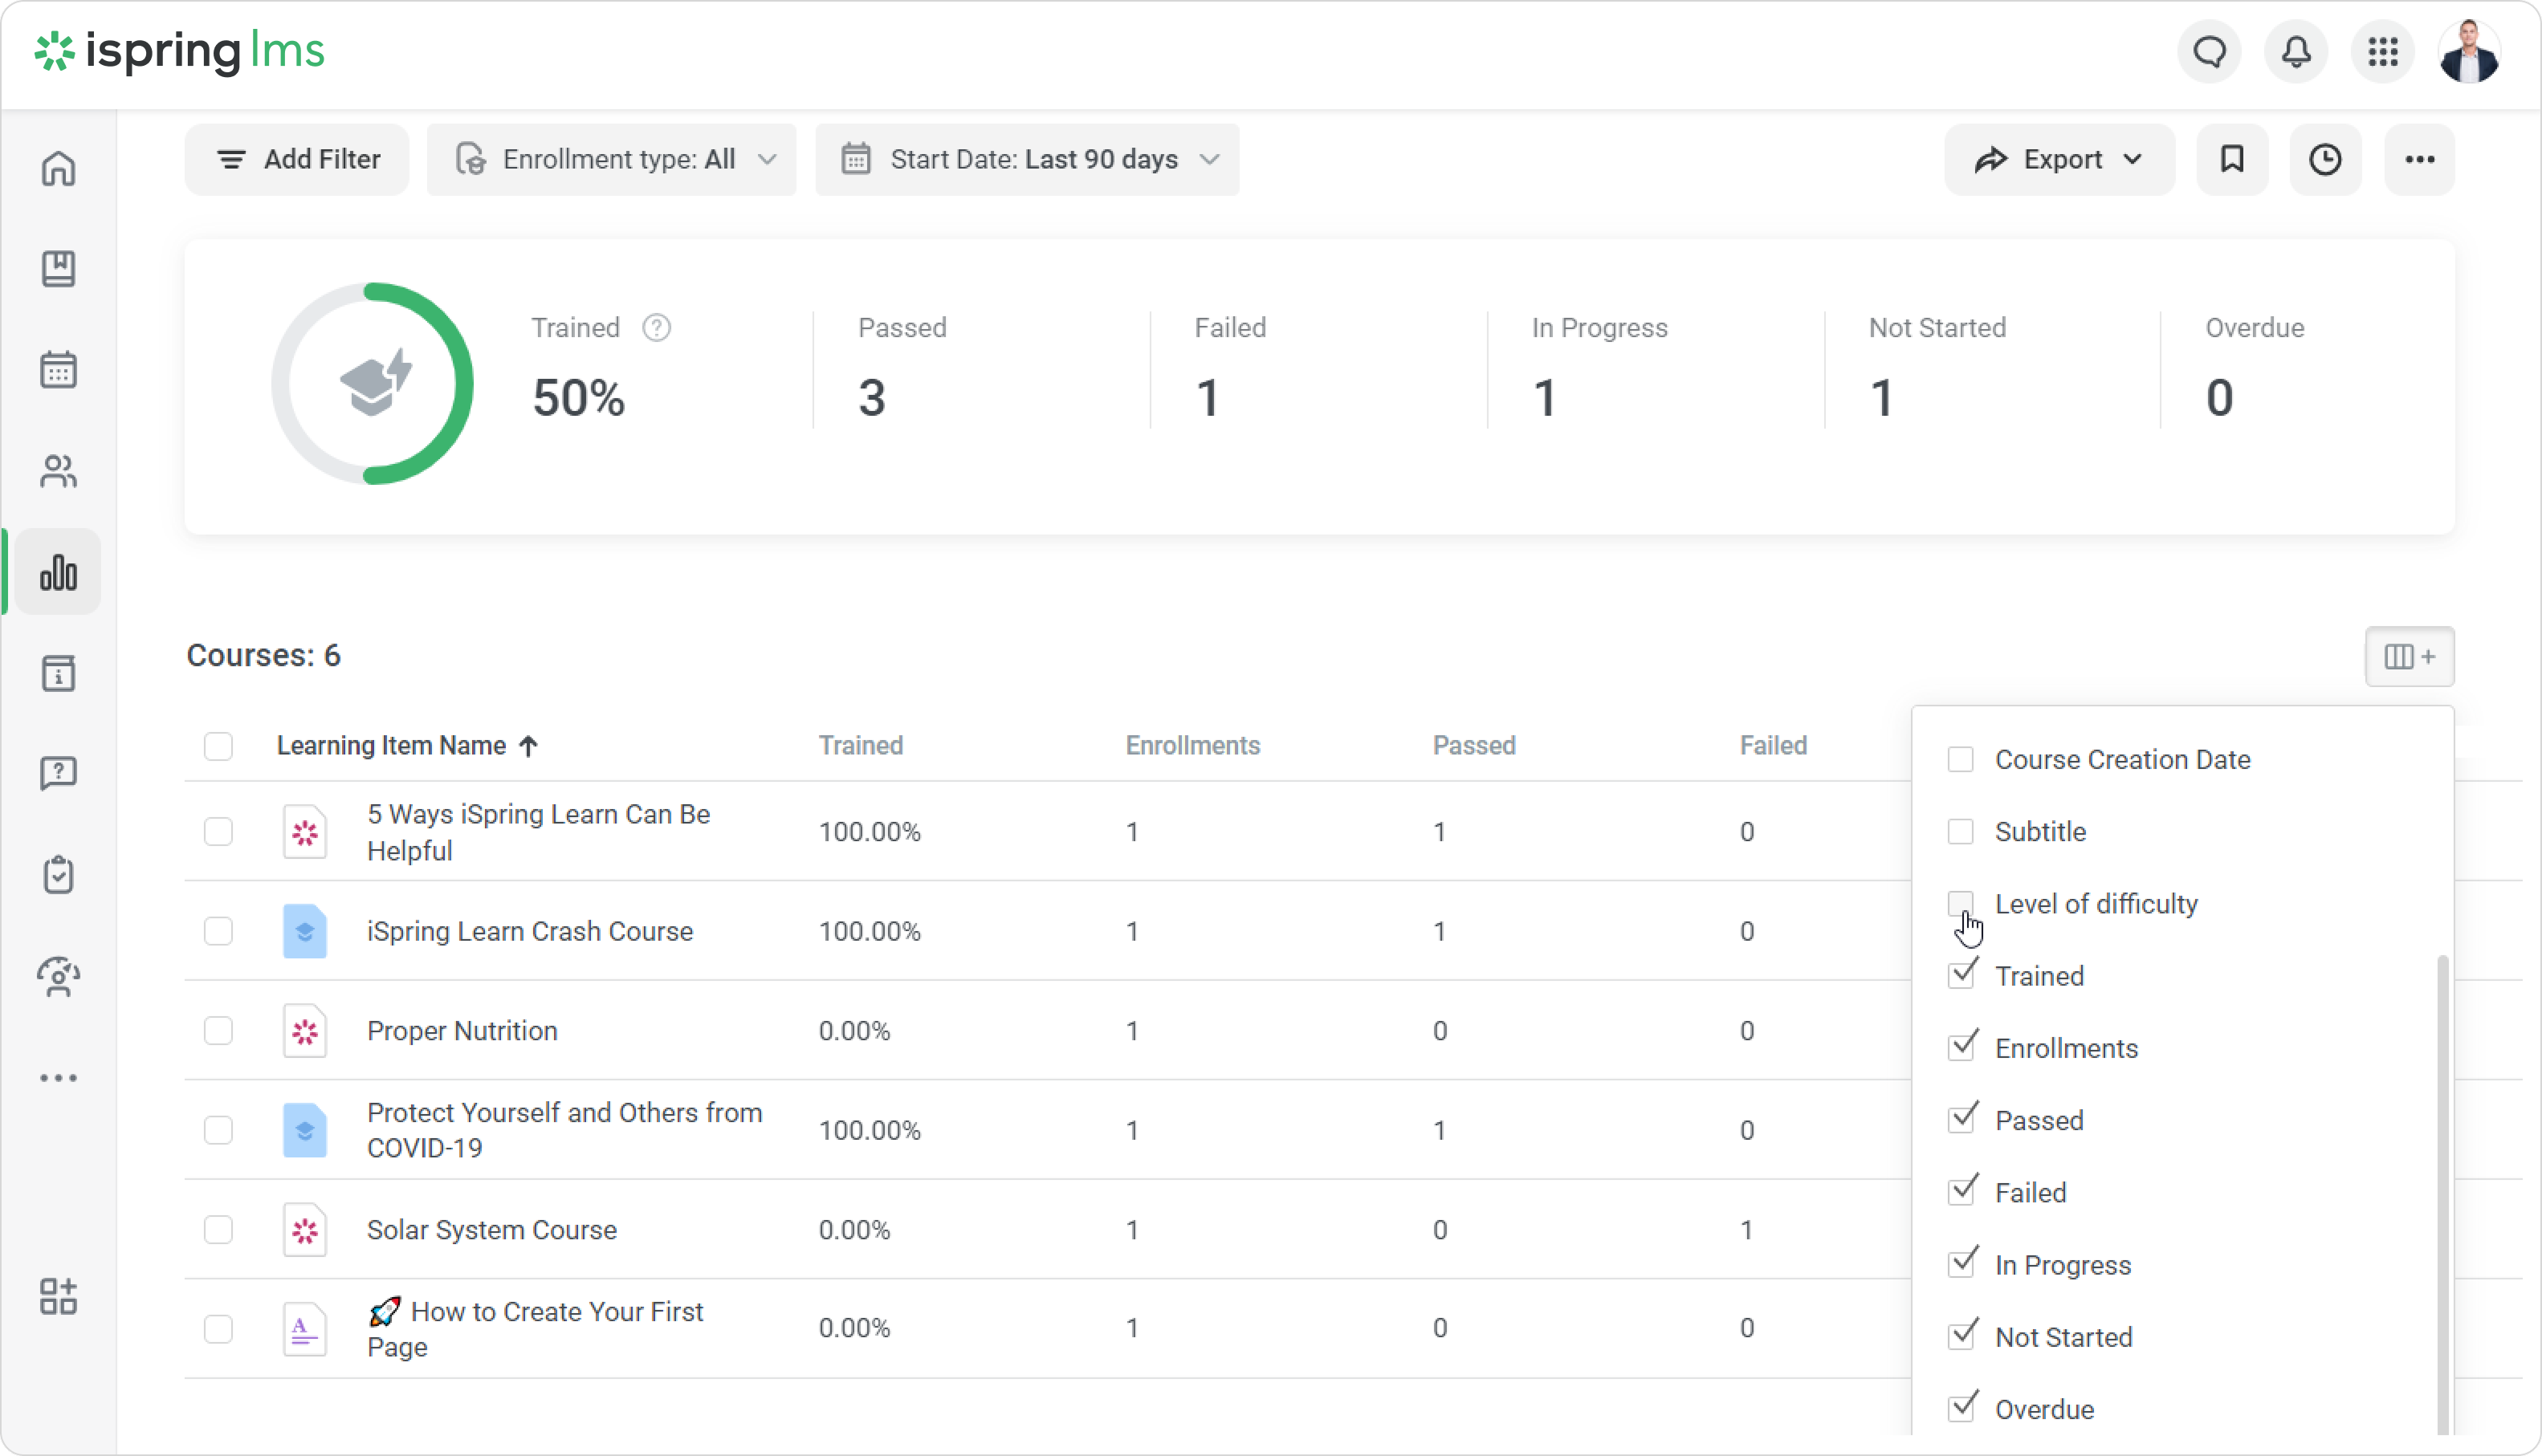This screenshot has width=2542, height=1456.
Task: Check the Course Creation Date column
Action: point(1961,759)
